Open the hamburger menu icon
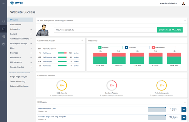The height and width of the screenshot is (122, 189). (3, 3)
